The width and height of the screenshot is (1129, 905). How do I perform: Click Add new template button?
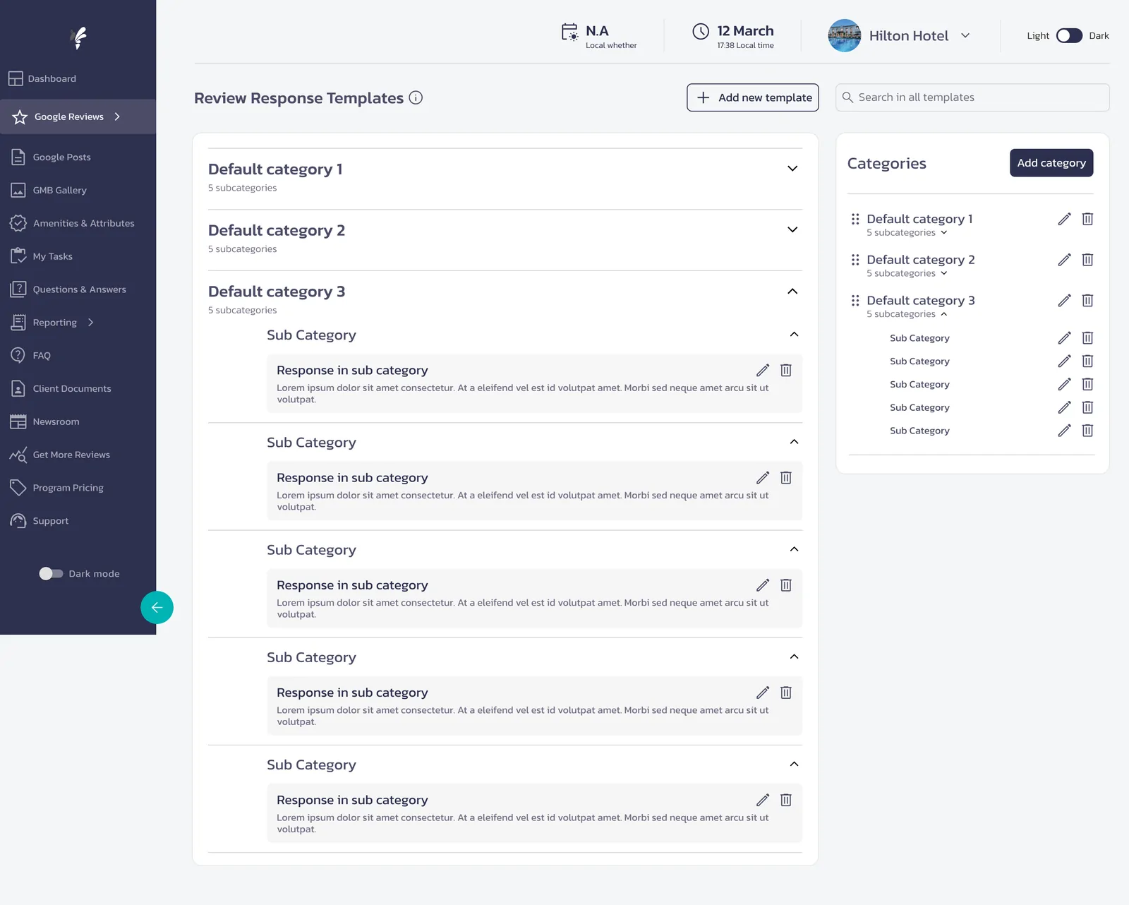(753, 97)
